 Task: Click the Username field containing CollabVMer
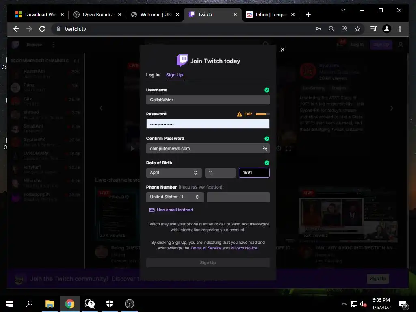pyautogui.click(x=208, y=100)
